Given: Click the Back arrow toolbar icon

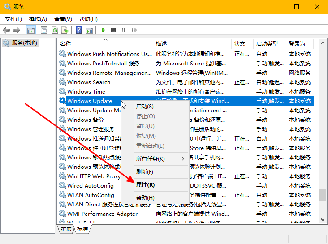Looking at the screenshot, I should pos(6,30).
